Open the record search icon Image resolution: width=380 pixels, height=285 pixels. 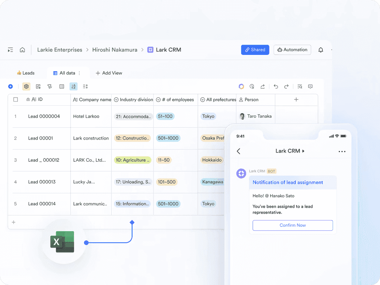click(x=299, y=86)
